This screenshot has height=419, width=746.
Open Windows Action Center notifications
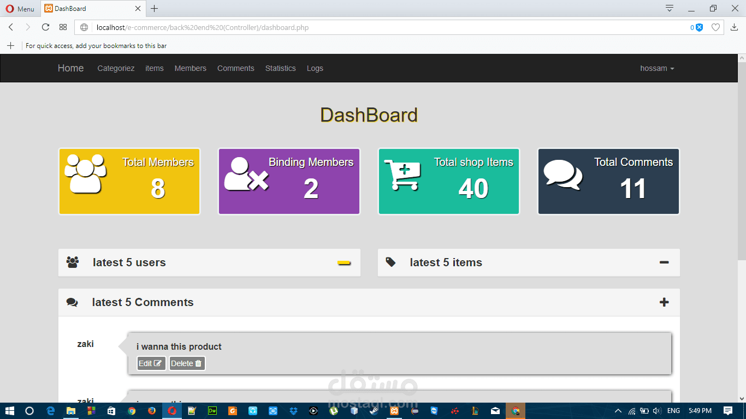point(728,411)
